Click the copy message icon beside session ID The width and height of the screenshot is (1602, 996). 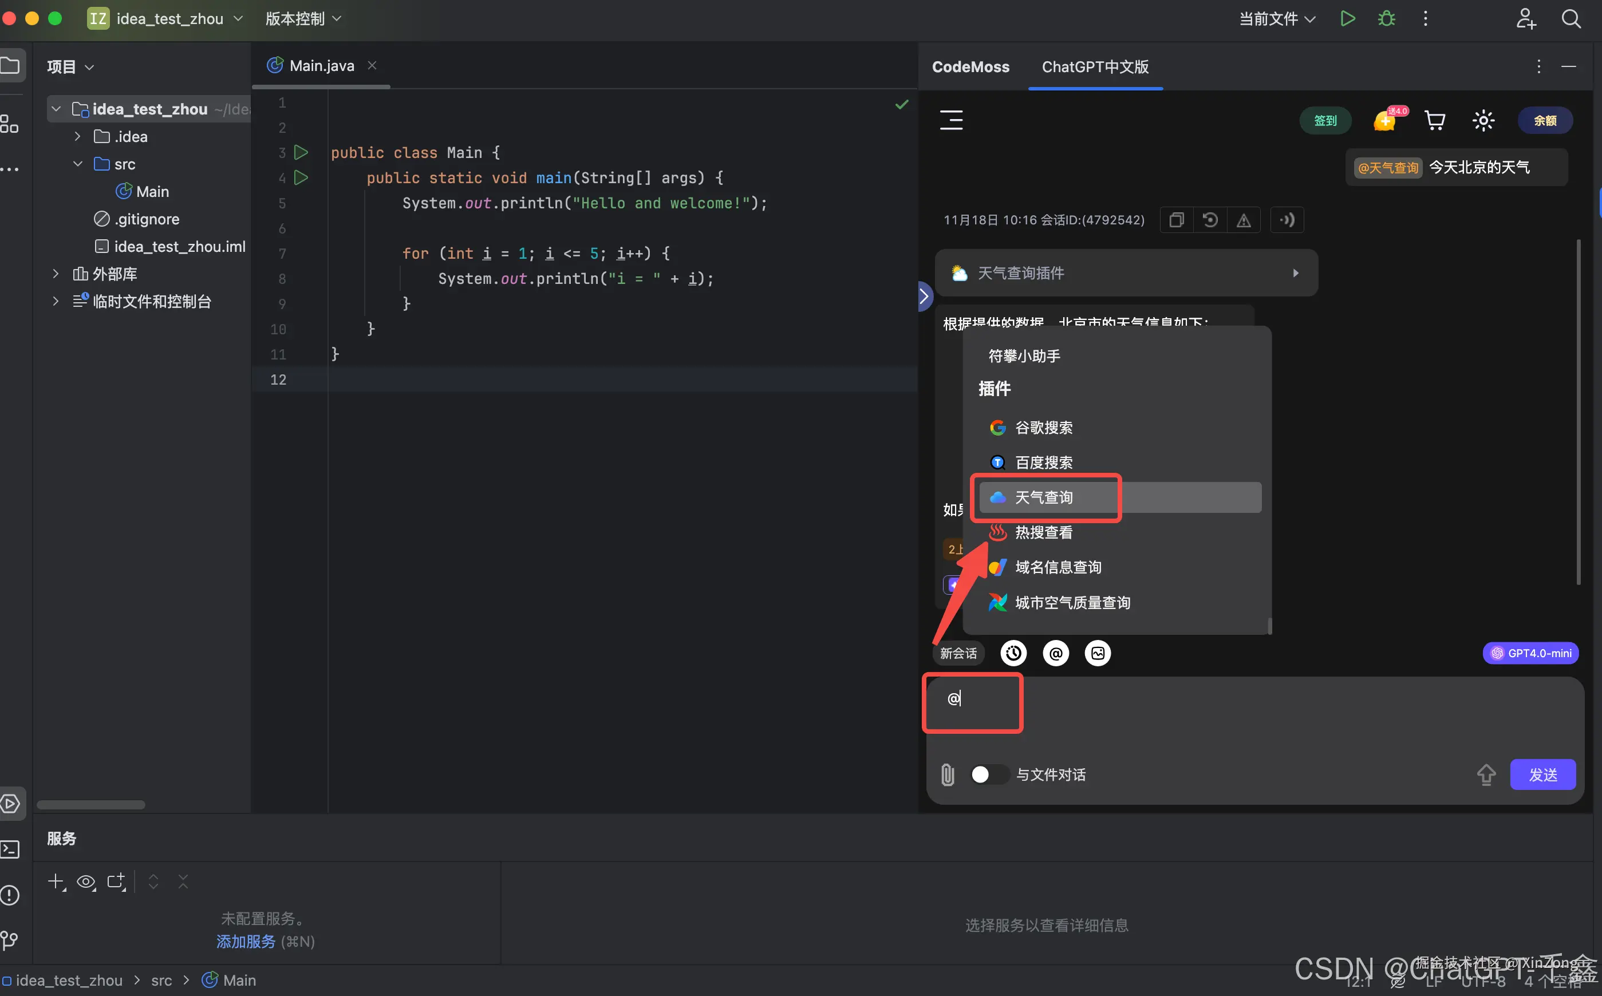(x=1177, y=220)
